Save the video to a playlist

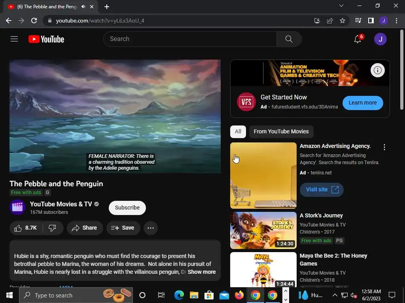coord(123,228)
